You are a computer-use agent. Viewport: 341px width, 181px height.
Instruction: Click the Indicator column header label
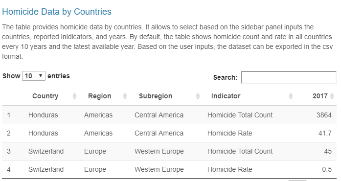coord(226,96)
